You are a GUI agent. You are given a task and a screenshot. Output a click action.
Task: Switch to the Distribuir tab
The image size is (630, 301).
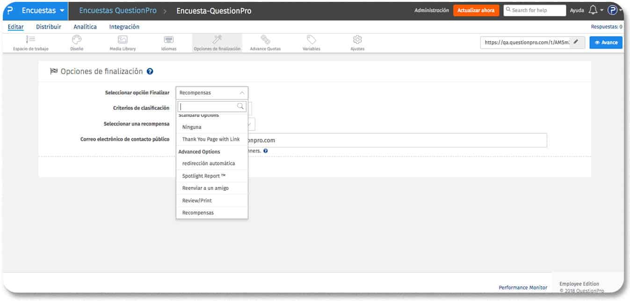[x=49, y=27]
